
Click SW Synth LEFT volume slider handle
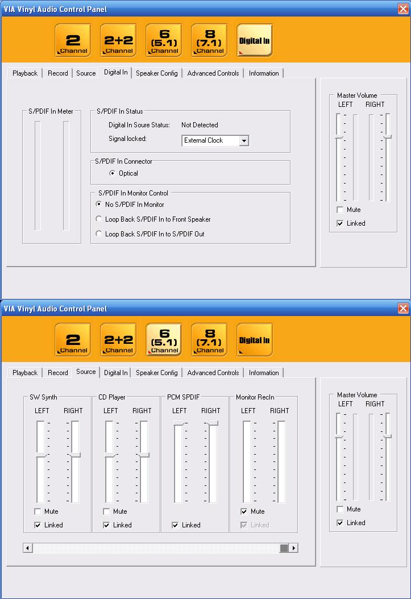40,455
